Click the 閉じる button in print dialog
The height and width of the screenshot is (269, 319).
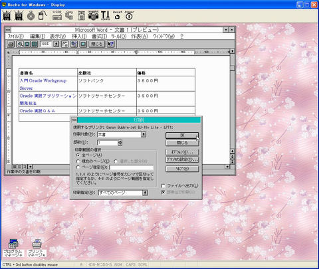click(x=182, y=143)
